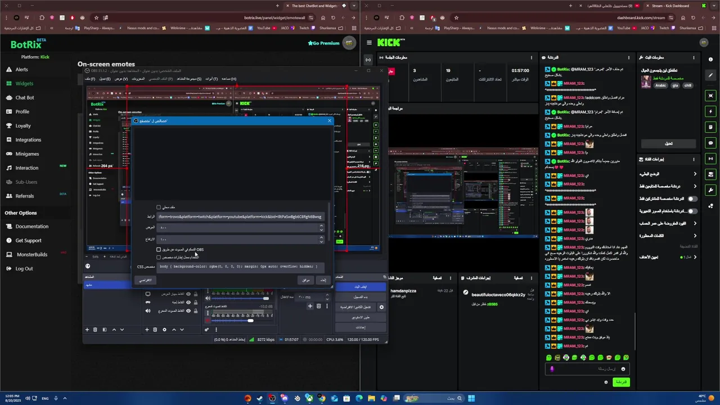720x405 pixels.
Task: Go to Profile page in BotRix
Action: click(x=22, y=111)
